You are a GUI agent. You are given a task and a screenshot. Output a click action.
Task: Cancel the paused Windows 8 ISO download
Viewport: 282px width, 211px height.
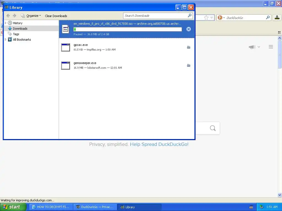coord(188,29)
